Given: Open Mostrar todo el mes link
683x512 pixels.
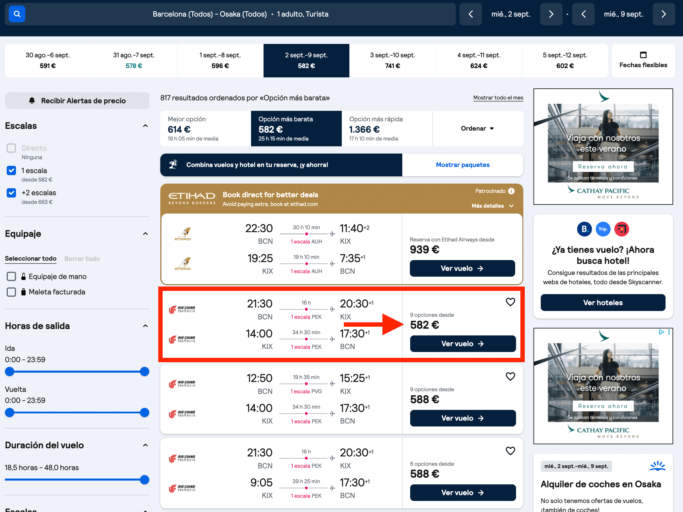Looking at the screenshot, I should 498,97.
